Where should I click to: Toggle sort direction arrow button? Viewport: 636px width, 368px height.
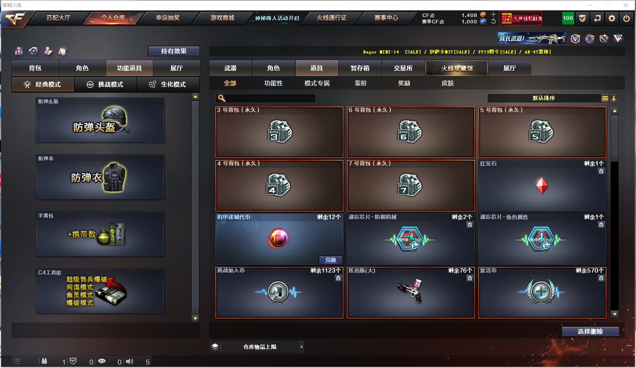614,98
